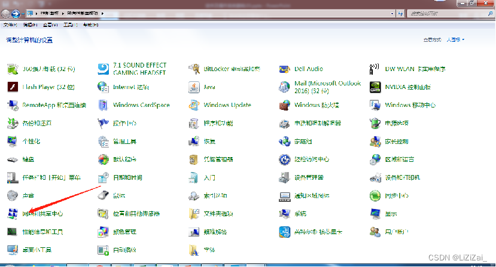This screenshot has height=267, width=496.
Task: Open the Windows Mobility Center icon
Action: (x=375, y=105)
